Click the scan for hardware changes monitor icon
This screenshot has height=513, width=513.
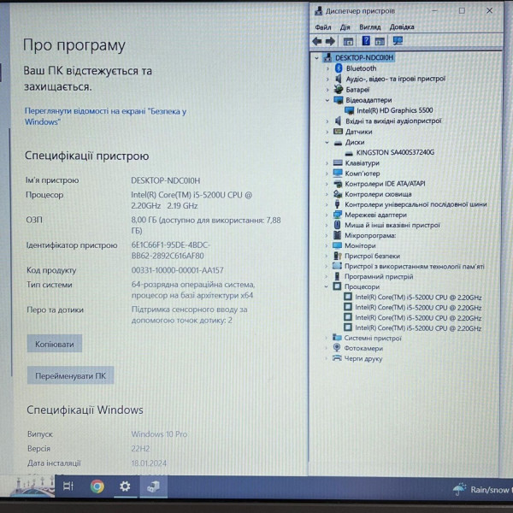tap(398, 41)
